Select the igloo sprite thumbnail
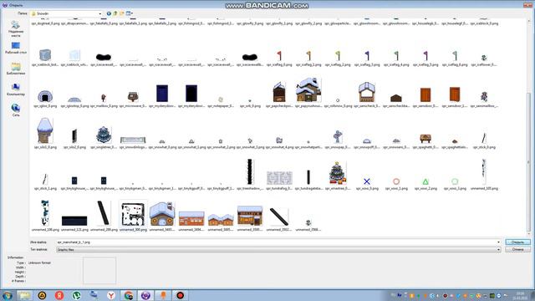The height and width of the screenshot is (301, 535). [x=45, y=96]
